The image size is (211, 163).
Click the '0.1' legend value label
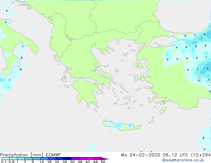click(4, 162)
